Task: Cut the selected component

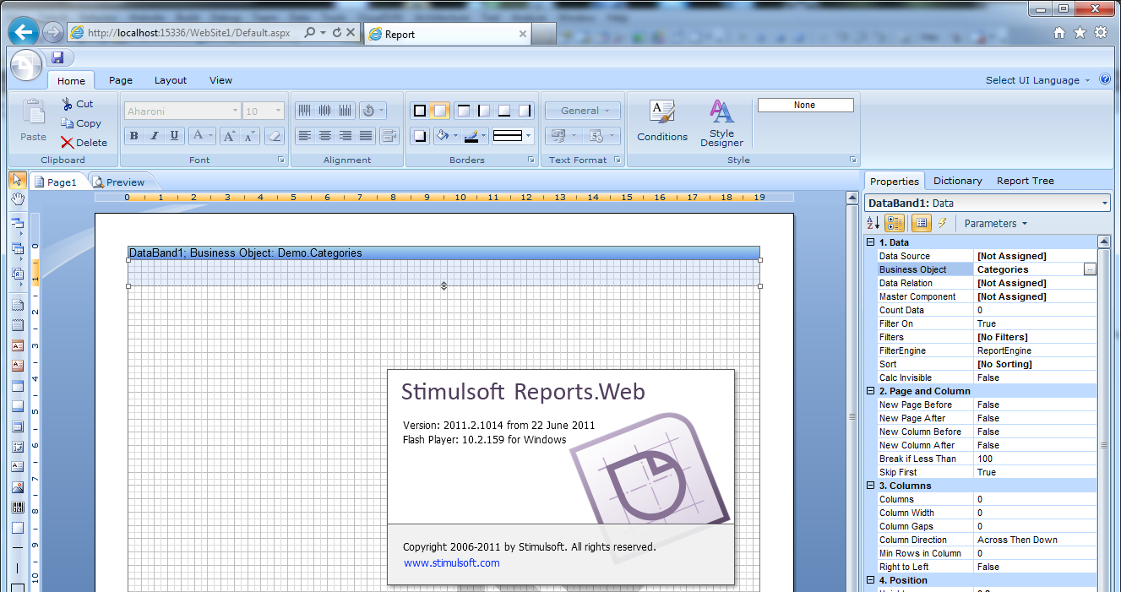Action: [78, 104]
